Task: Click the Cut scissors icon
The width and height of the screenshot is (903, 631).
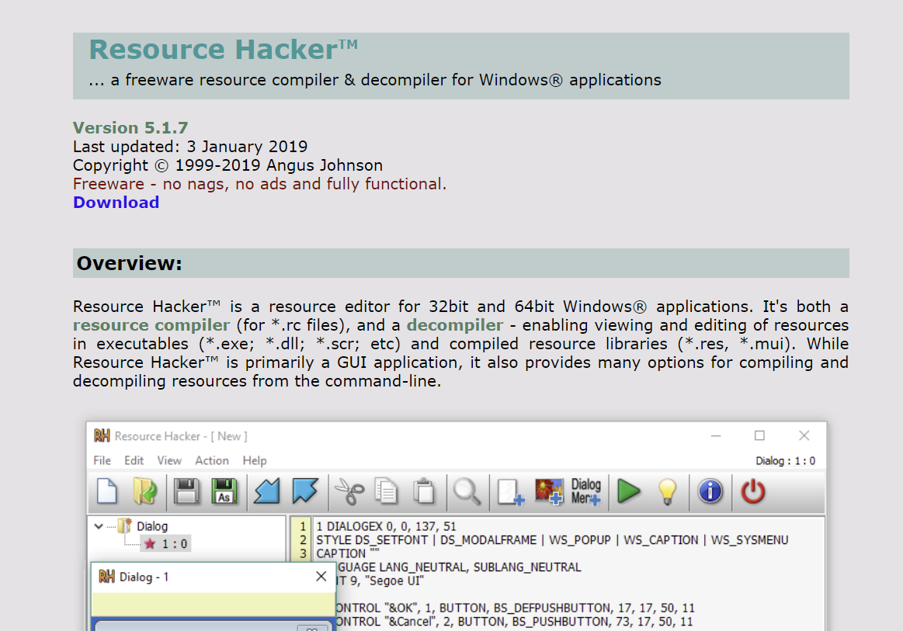Action: 349,491
